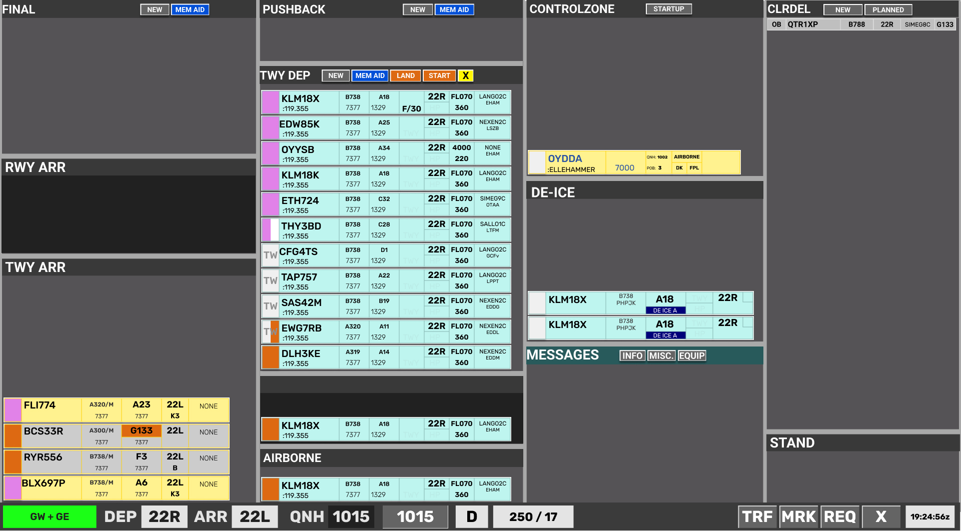Click the white box on OYDDA strip
Viewport: 961px width, 531px height.
click(x=537, y=162)
